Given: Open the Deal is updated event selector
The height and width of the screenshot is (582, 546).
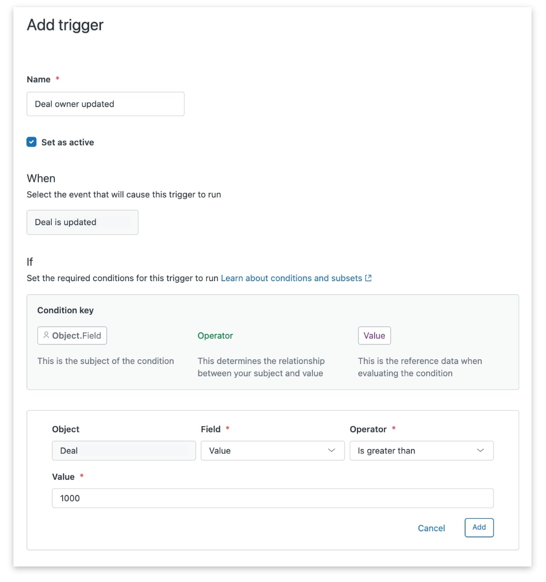Looking at the screenshot, I should click(82, 222).
